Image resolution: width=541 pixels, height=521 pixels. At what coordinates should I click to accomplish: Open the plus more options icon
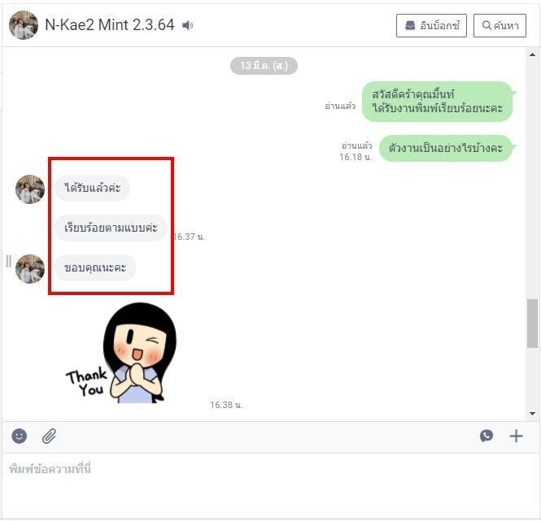tap(516, 436)
